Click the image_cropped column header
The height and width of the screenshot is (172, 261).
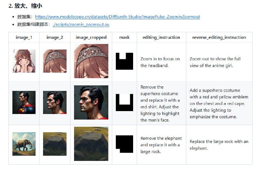91,37
